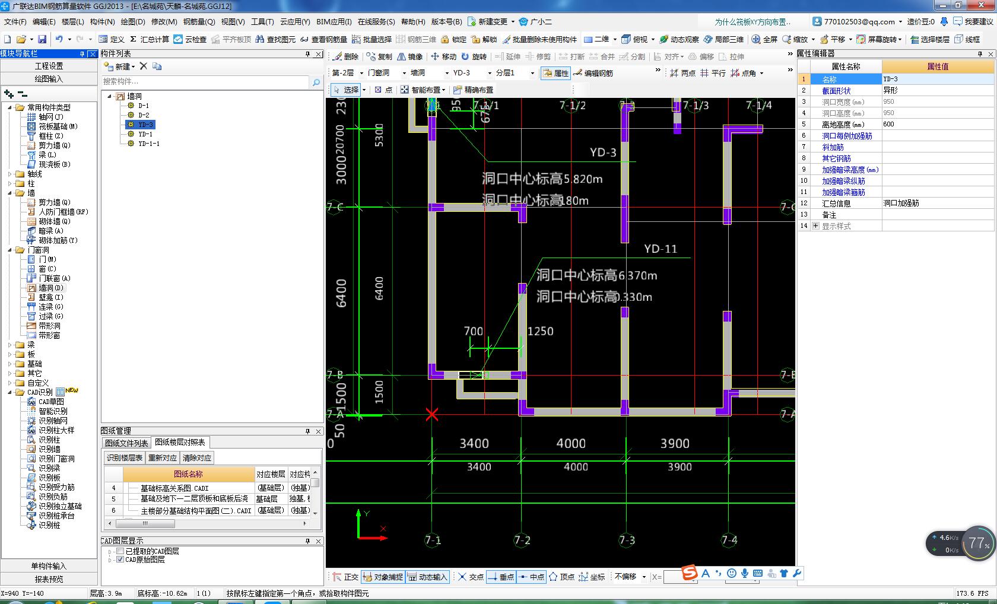Click the 识别楼层表 button

coord(125,458)
